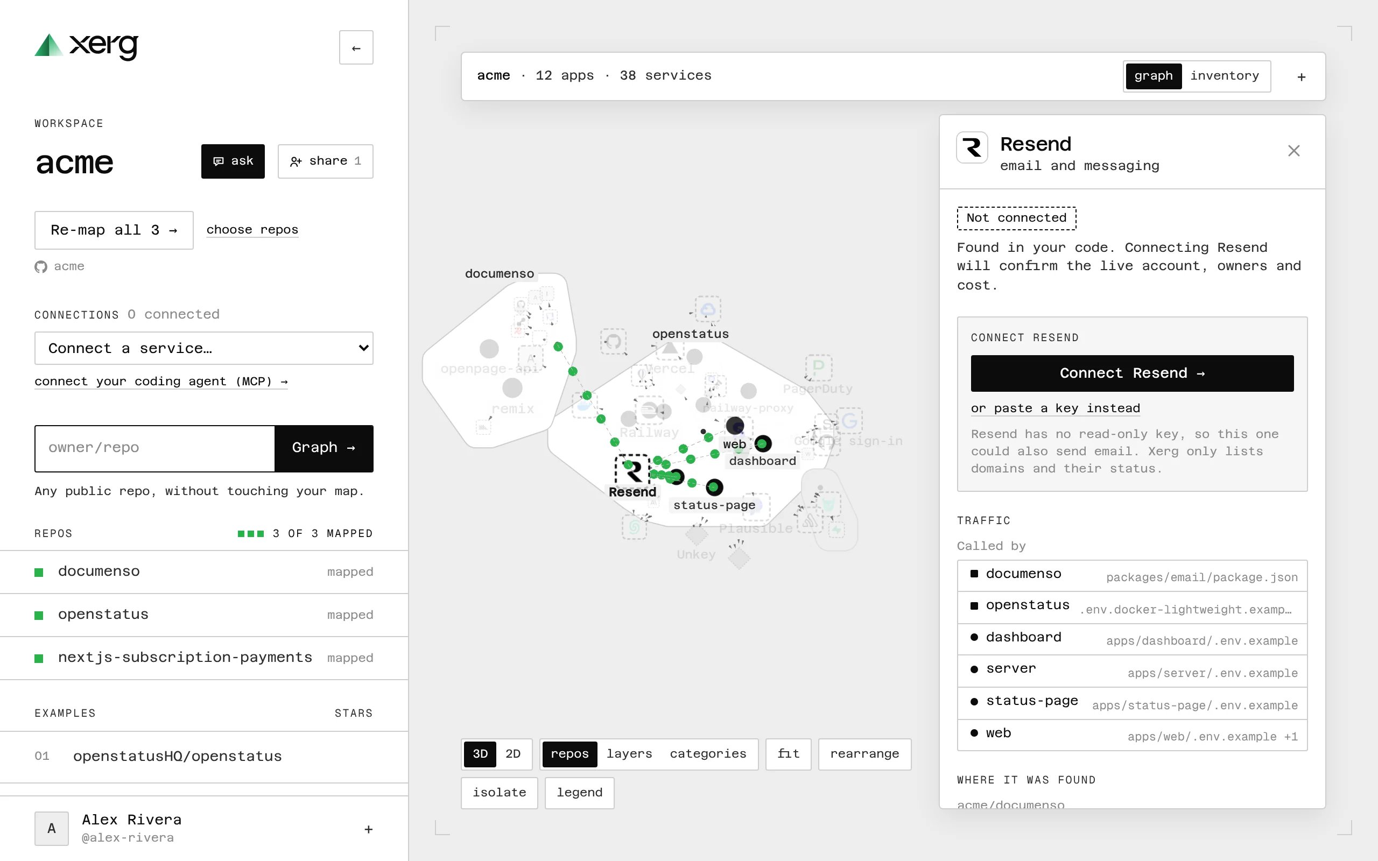Click the rearrange button
1378x861 pixels.
(864, 754)
